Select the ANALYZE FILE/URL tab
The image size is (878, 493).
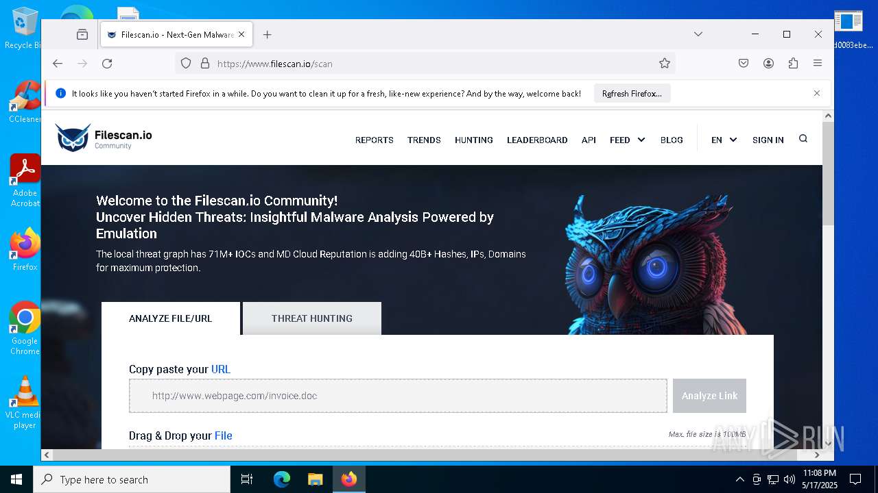(x=171, y=318)
